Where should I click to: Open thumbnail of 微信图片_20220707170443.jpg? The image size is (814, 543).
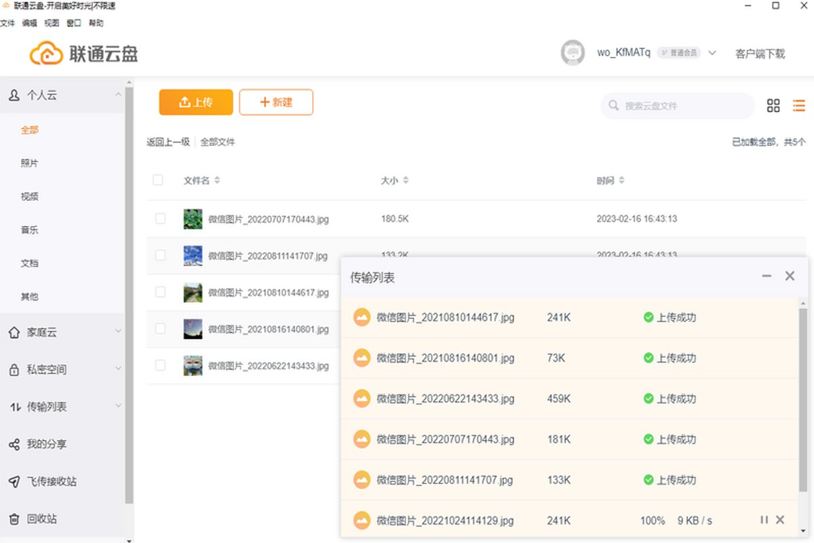point(193,219)
